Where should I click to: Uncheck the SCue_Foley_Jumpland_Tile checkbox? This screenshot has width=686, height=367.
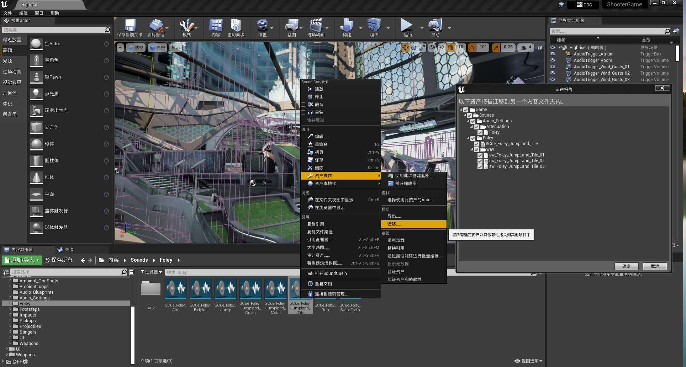click(476, 144)
